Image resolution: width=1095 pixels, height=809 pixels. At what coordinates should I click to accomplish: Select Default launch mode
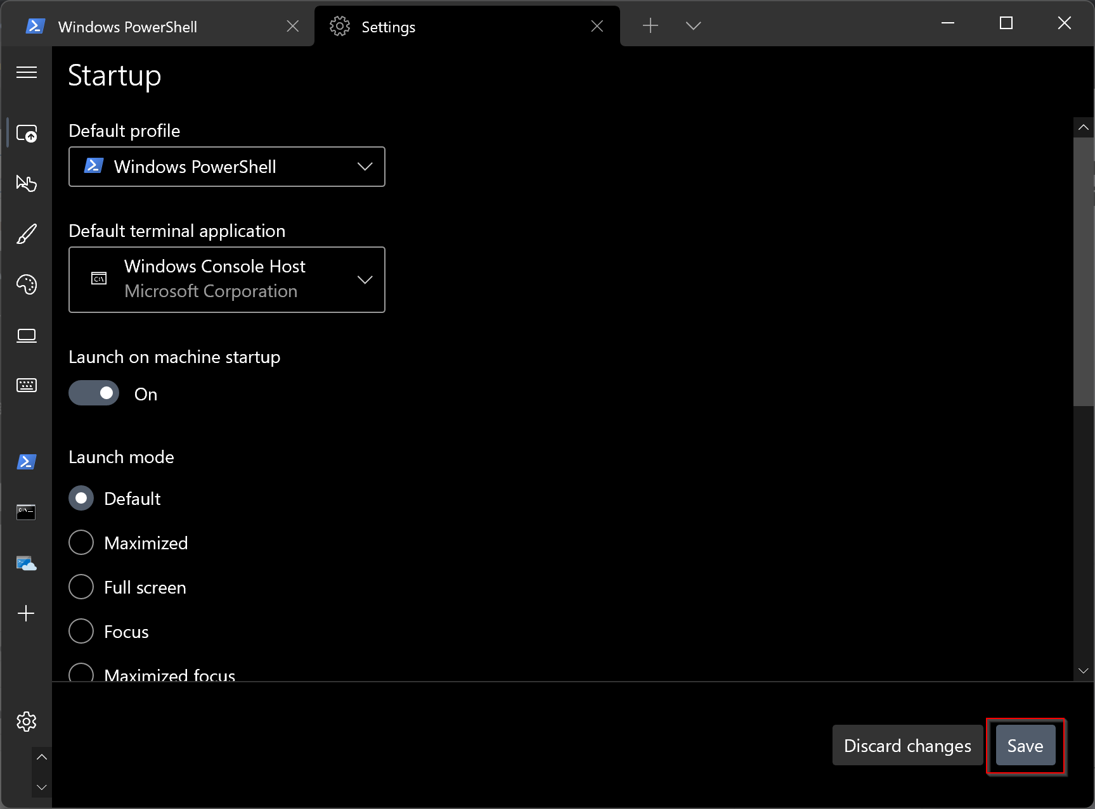115,499
